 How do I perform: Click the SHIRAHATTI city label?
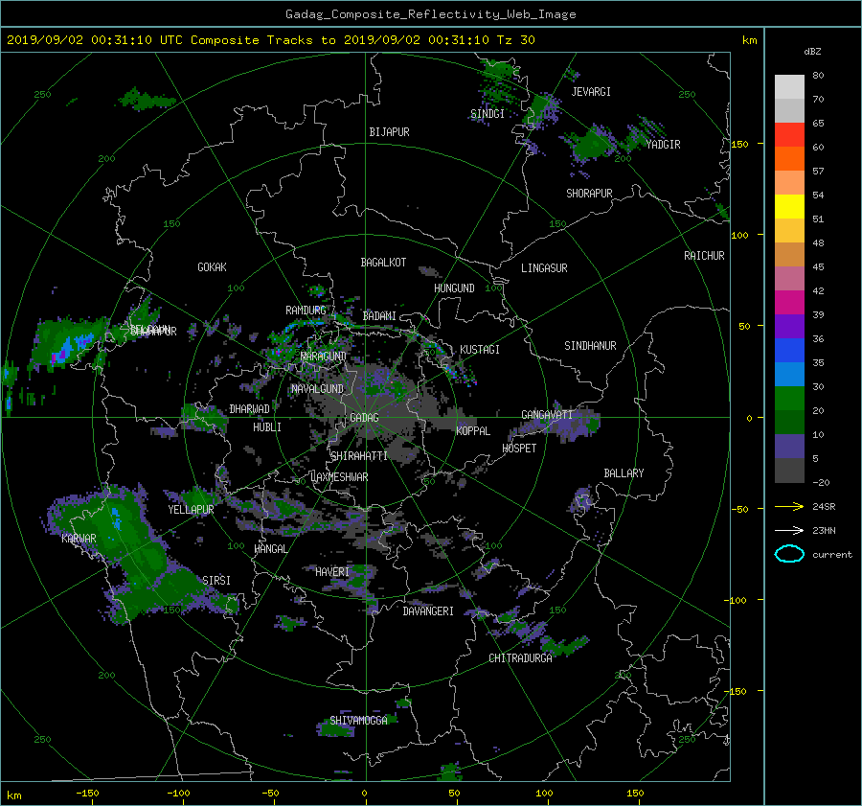click(359, 456)
